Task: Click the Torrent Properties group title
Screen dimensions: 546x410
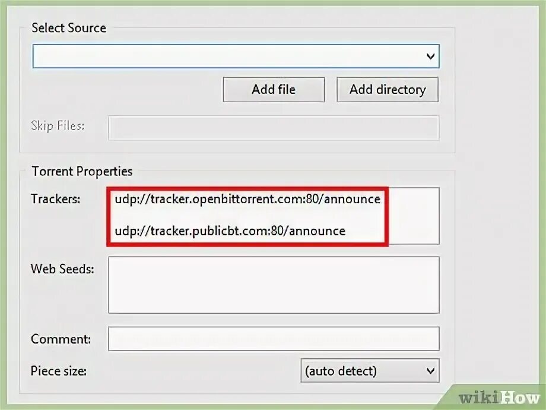Action: tap(82, 171)
